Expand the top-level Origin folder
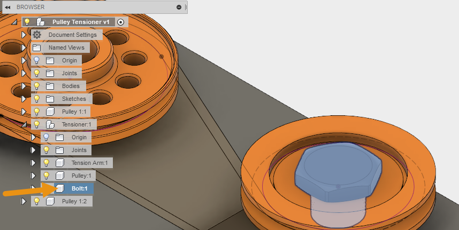The height and width of the screenshot is (230, 459). tap(24, 60)
